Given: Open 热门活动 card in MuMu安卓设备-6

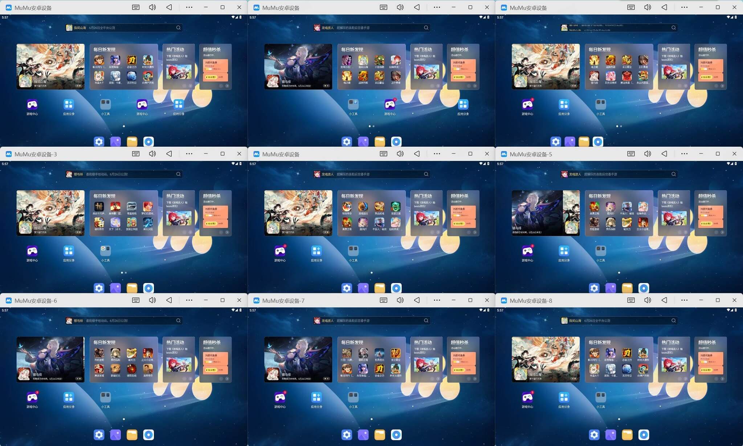Looking at the screenshot, I should click(x=179, y=359).
